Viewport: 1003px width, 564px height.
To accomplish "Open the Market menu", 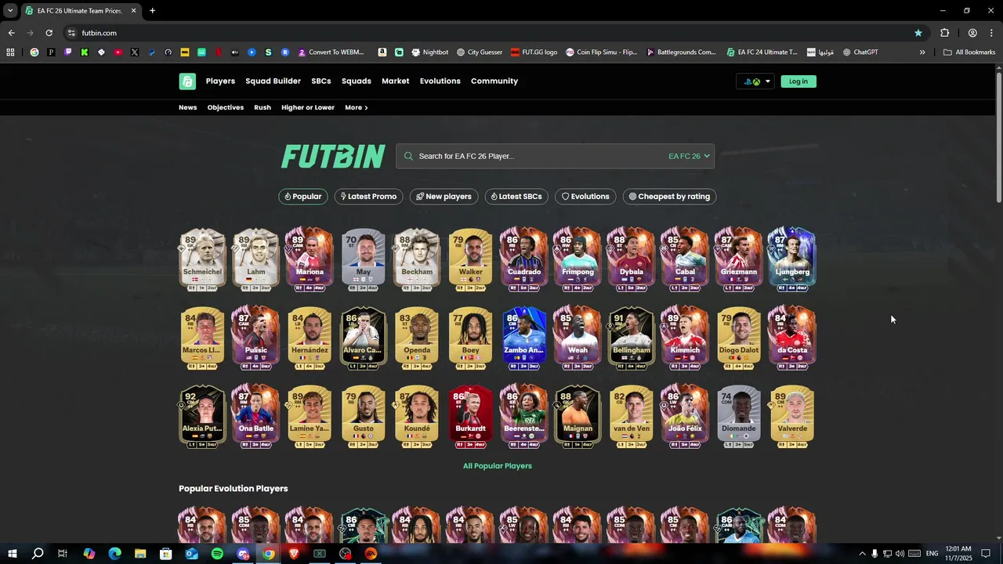I will coord(395,81).
